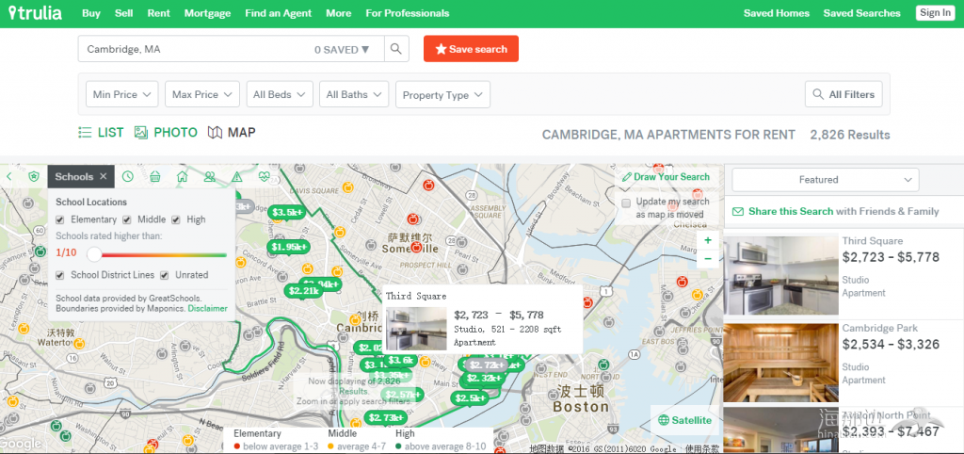Open the Amenities shopping basket layer
Image resolution: width=964 pixels, height=454 pixels.
155,176
